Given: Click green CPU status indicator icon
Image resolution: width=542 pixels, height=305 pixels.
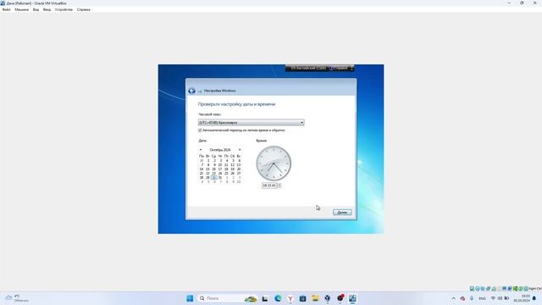Looking at the screenshot, I should click(515, 288).
